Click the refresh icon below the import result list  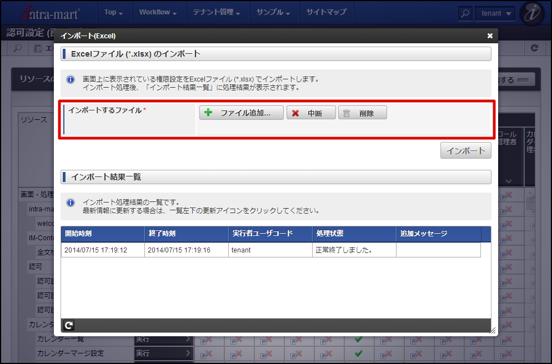[x=69, y=325]
